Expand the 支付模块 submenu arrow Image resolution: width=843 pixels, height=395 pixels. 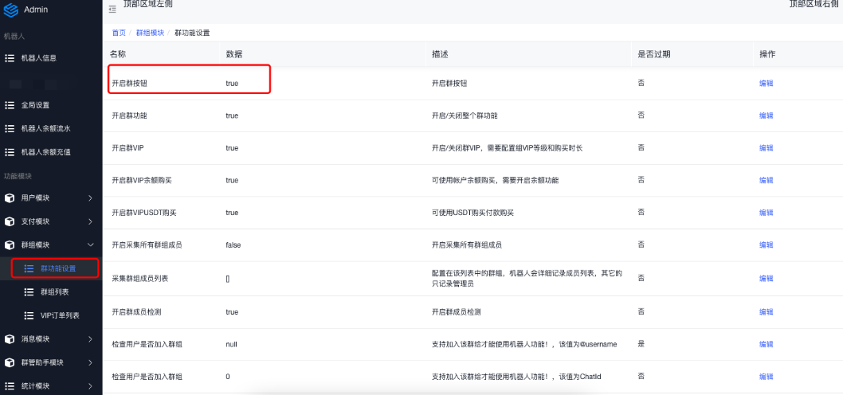tap(90, 221)
